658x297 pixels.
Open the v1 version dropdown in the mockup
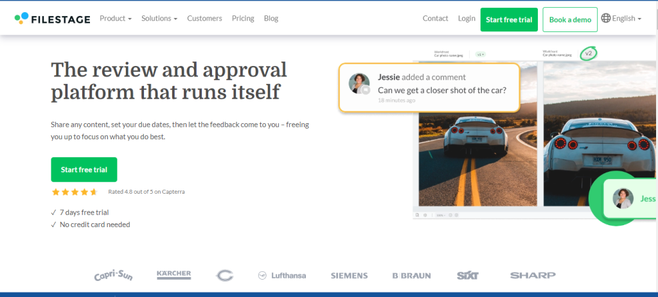tap(481, 55)
